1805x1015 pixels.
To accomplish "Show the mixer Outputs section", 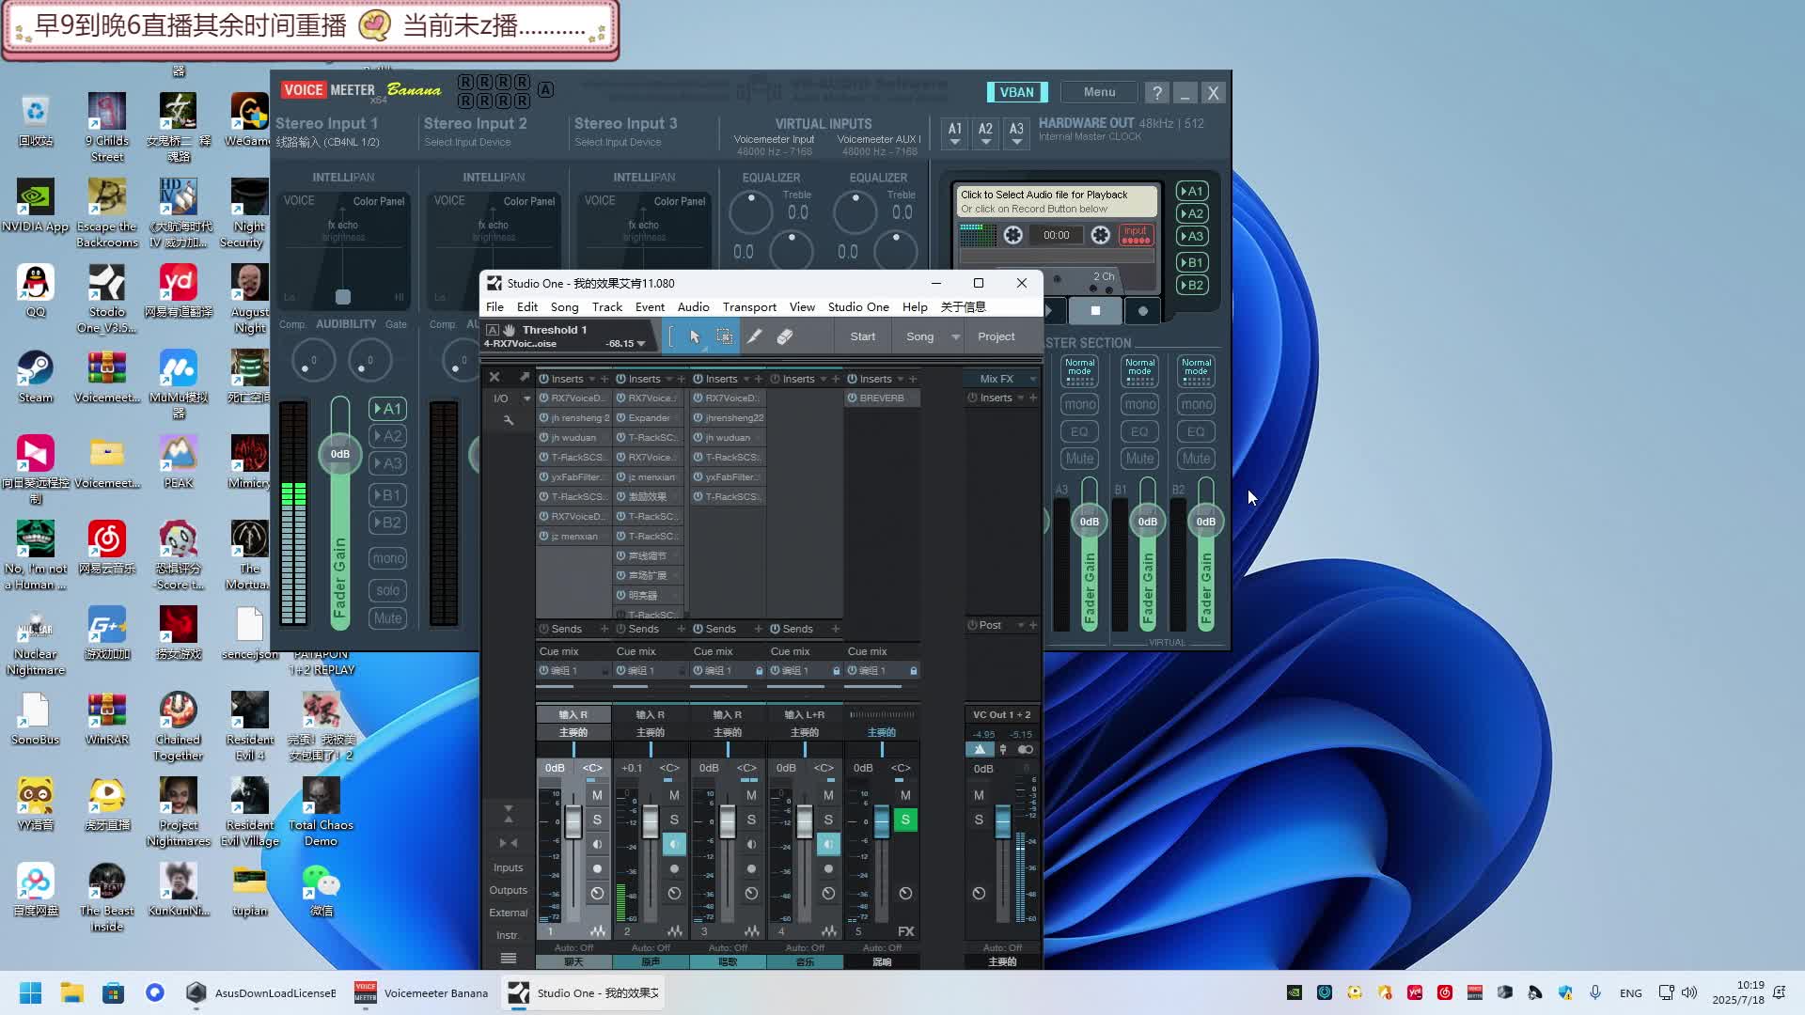I will [x=509, y=890].
